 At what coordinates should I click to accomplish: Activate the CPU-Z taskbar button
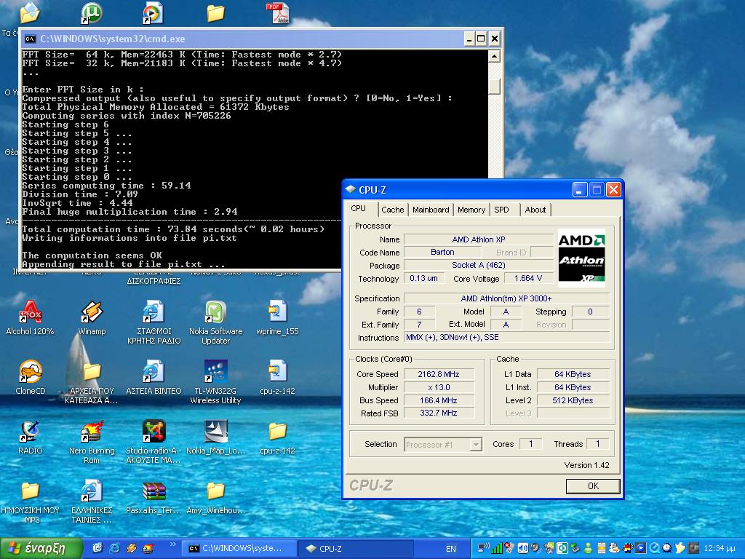click(x=355, y=549)
